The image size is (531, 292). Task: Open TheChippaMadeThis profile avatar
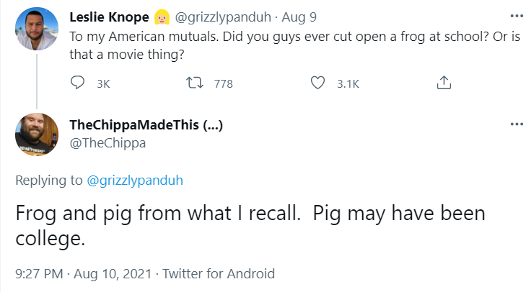37,134
